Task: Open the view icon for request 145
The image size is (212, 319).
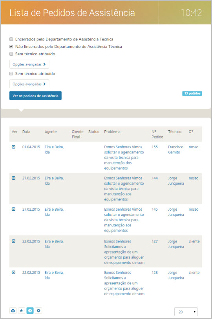Action: (13, 209)
